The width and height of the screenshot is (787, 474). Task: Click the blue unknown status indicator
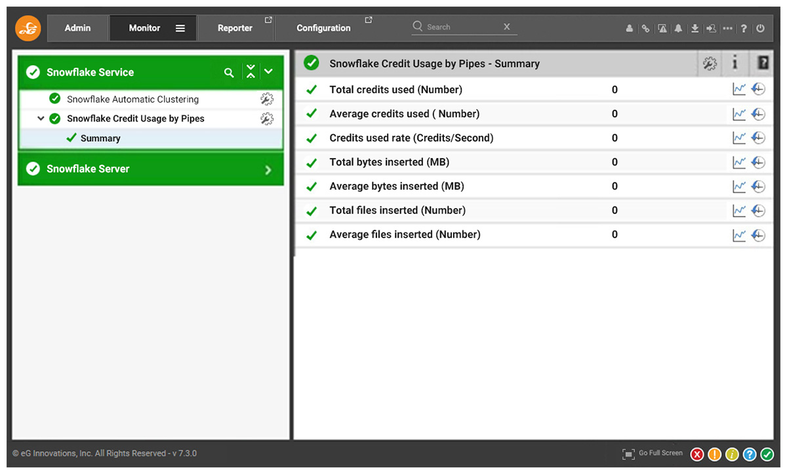(750, 454)
